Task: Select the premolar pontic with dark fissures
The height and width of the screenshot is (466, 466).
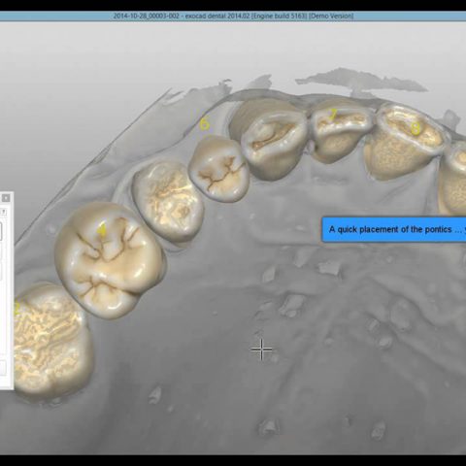Action: pos(219,168)
